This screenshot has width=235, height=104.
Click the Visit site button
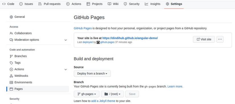pos(204,39)
